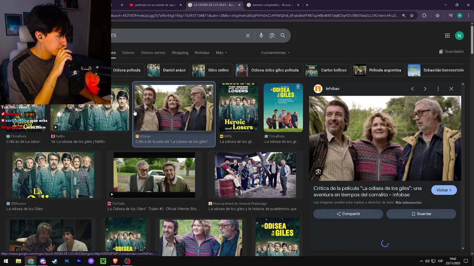474x266 pixels.
Task: Open Photoshop from the taskbar
Action: click(67, 261)
